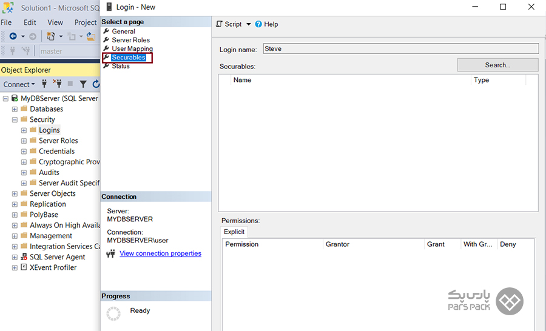The height and width of the screenshot is (331, 546).
Task: Open the Edit menu
Action: (x=30, y=22)
